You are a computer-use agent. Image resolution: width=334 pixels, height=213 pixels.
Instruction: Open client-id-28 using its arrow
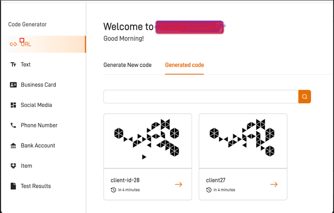178,184
